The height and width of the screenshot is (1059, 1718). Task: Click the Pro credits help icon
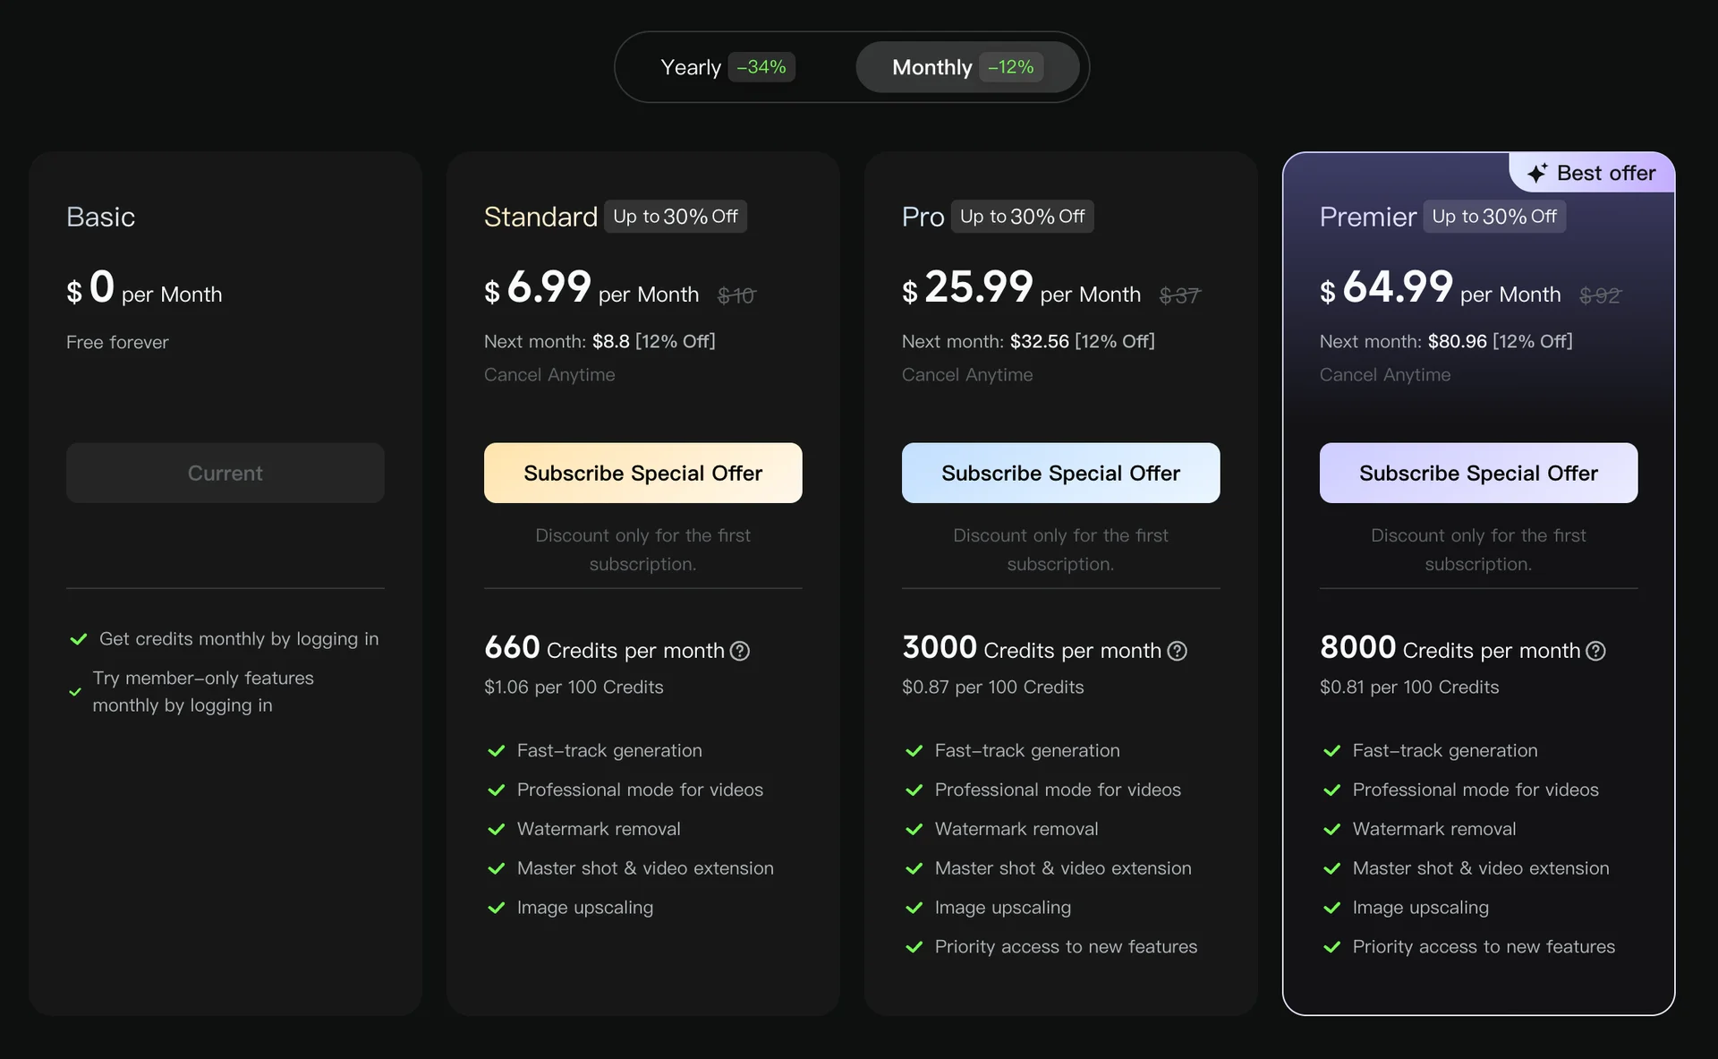click(x=1178, y=651)
